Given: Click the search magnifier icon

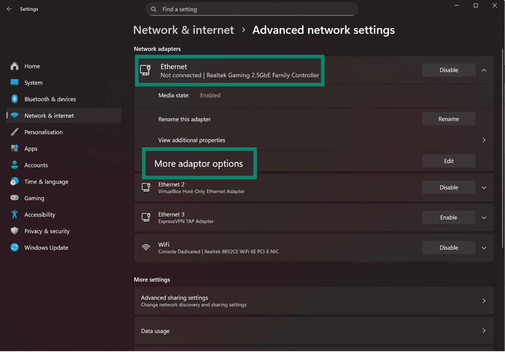Looking at the screenshot, I should point(154,9).
